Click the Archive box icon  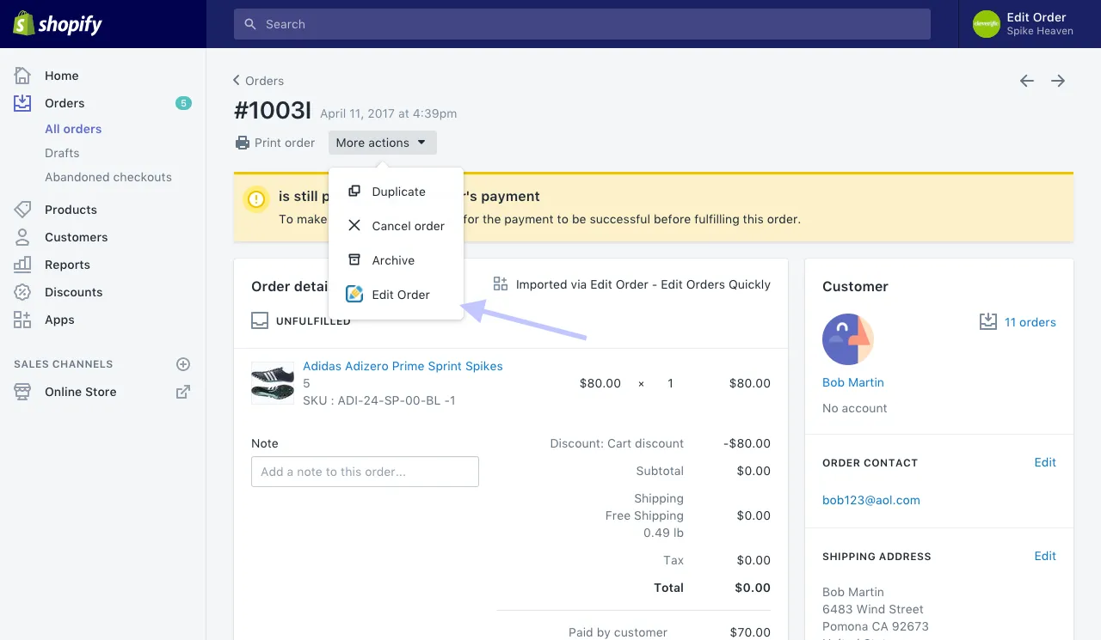click(x=354, y=260)
